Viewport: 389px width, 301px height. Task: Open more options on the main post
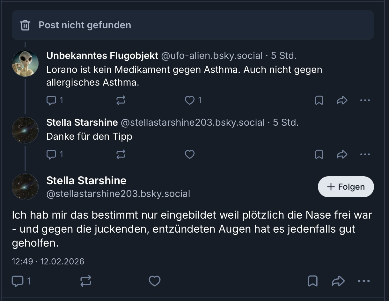click(363, 281)
